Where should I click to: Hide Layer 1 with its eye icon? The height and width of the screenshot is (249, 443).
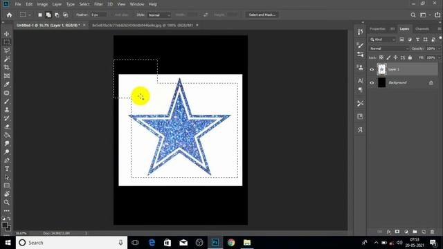(372, 69)
